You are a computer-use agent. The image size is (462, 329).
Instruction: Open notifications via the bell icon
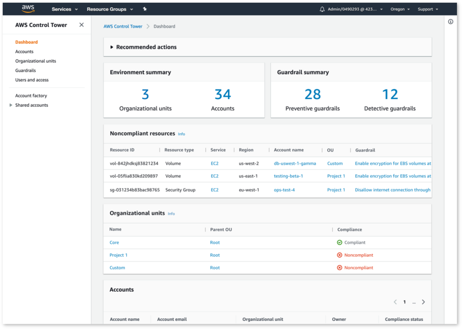[x=322, y=8]
